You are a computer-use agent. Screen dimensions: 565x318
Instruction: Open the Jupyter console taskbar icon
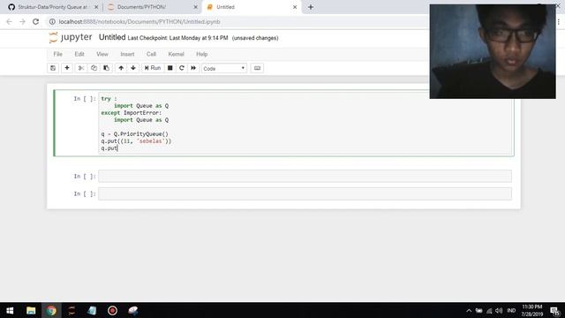(x=72, y=310)
